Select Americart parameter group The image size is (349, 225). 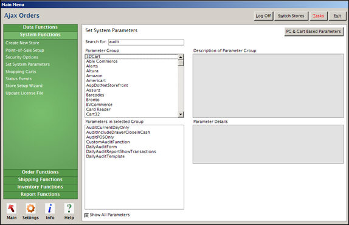[x=131, y=80]
